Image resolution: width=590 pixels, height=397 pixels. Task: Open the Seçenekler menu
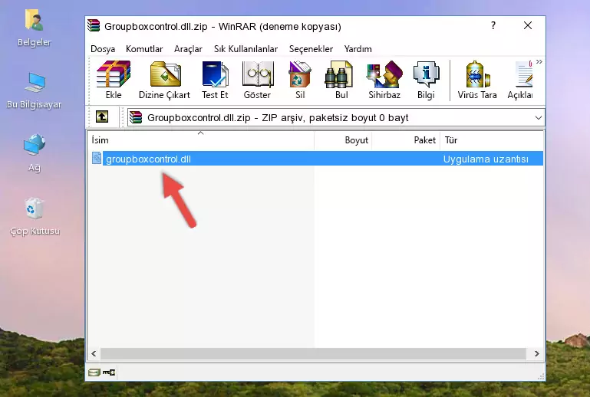click(311, 49)
